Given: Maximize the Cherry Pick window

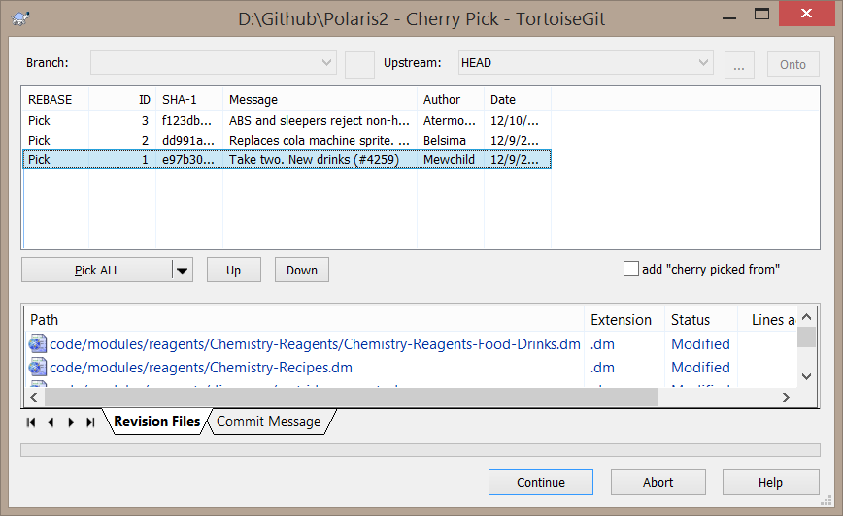Looking at the screenshot, I should (761, 14).
